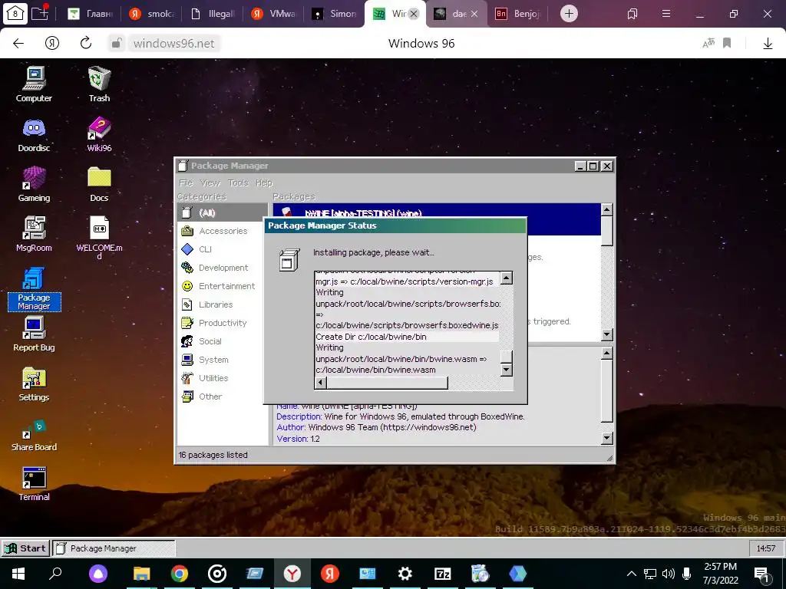The image size is (786, 589).
Task: Open the Settings desktop icon
Action: (x=34, y=384)
